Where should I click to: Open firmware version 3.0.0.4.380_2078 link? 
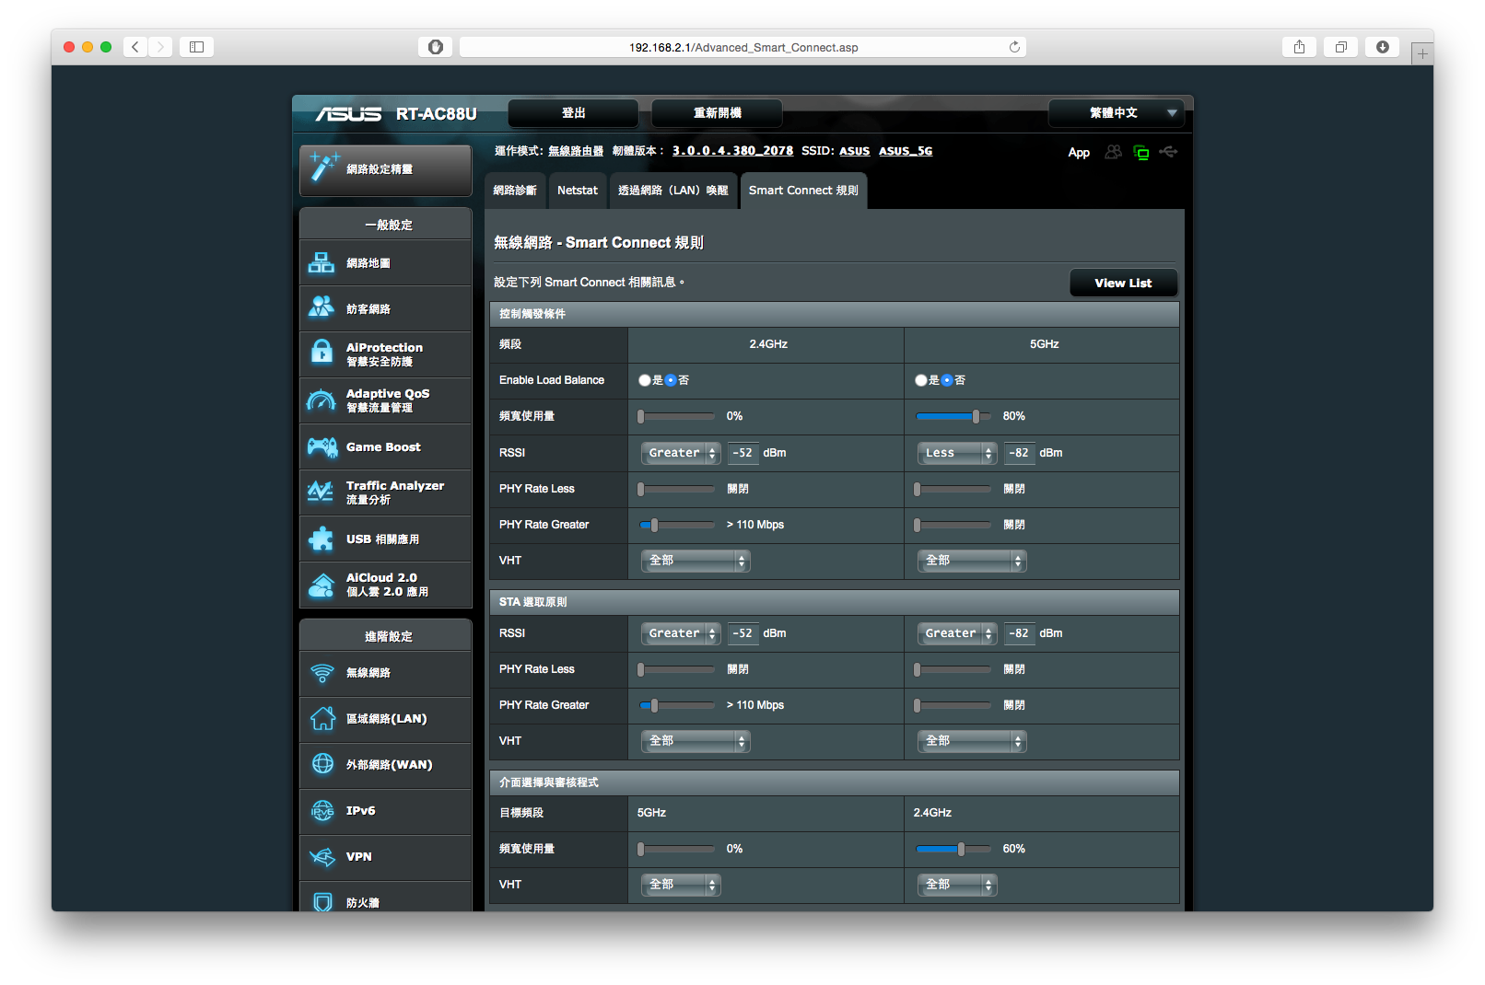732,151
